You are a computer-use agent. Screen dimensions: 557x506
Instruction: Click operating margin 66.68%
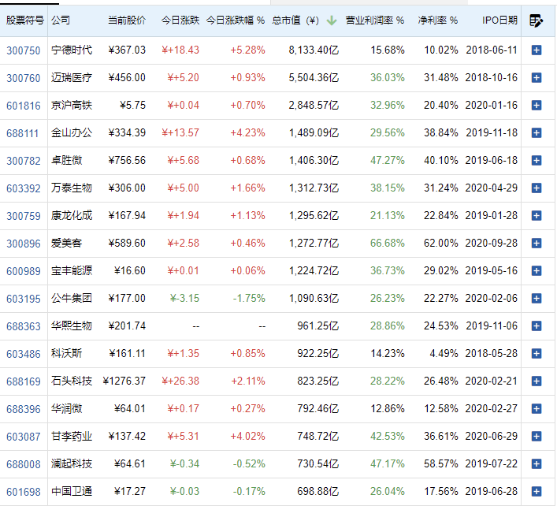click(x=387, y=243)
